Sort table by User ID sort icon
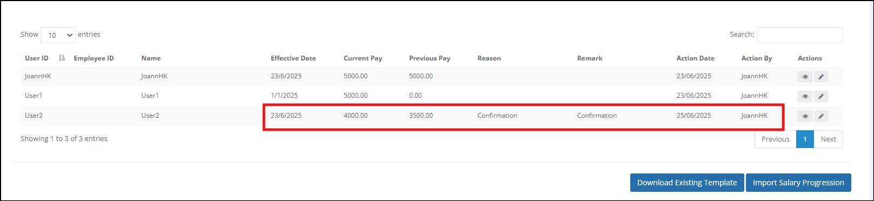 [x=62, y=58]
